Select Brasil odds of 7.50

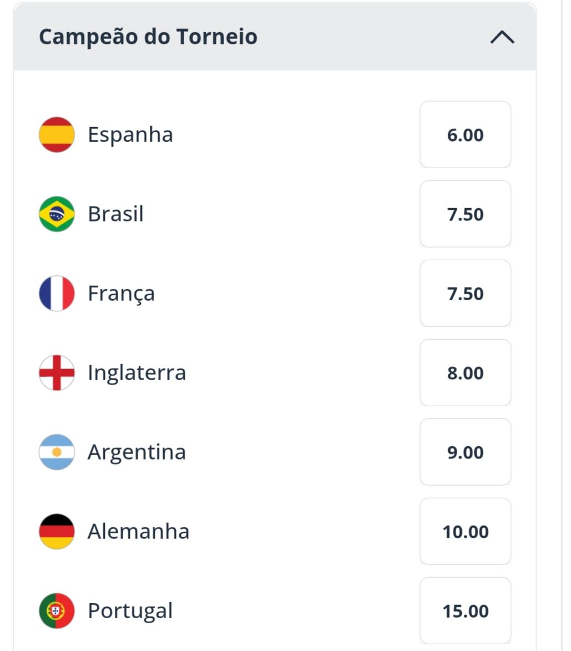coord(465,214)
